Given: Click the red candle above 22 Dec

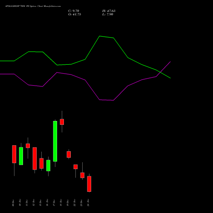Looking at the screenshot, I should (75, 167).
